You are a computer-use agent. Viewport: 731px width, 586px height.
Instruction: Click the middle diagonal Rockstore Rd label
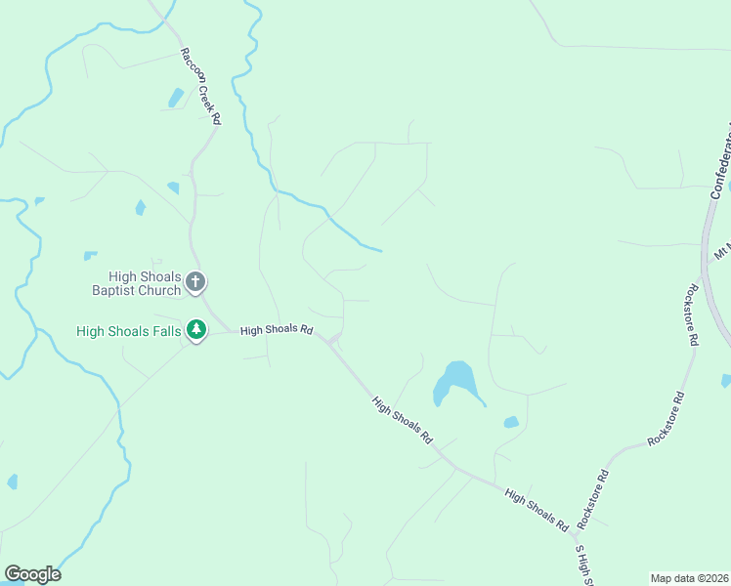[666, 419]
